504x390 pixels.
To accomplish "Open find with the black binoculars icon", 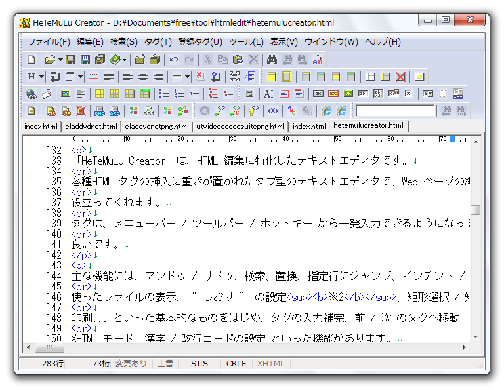I will [272, 60].
